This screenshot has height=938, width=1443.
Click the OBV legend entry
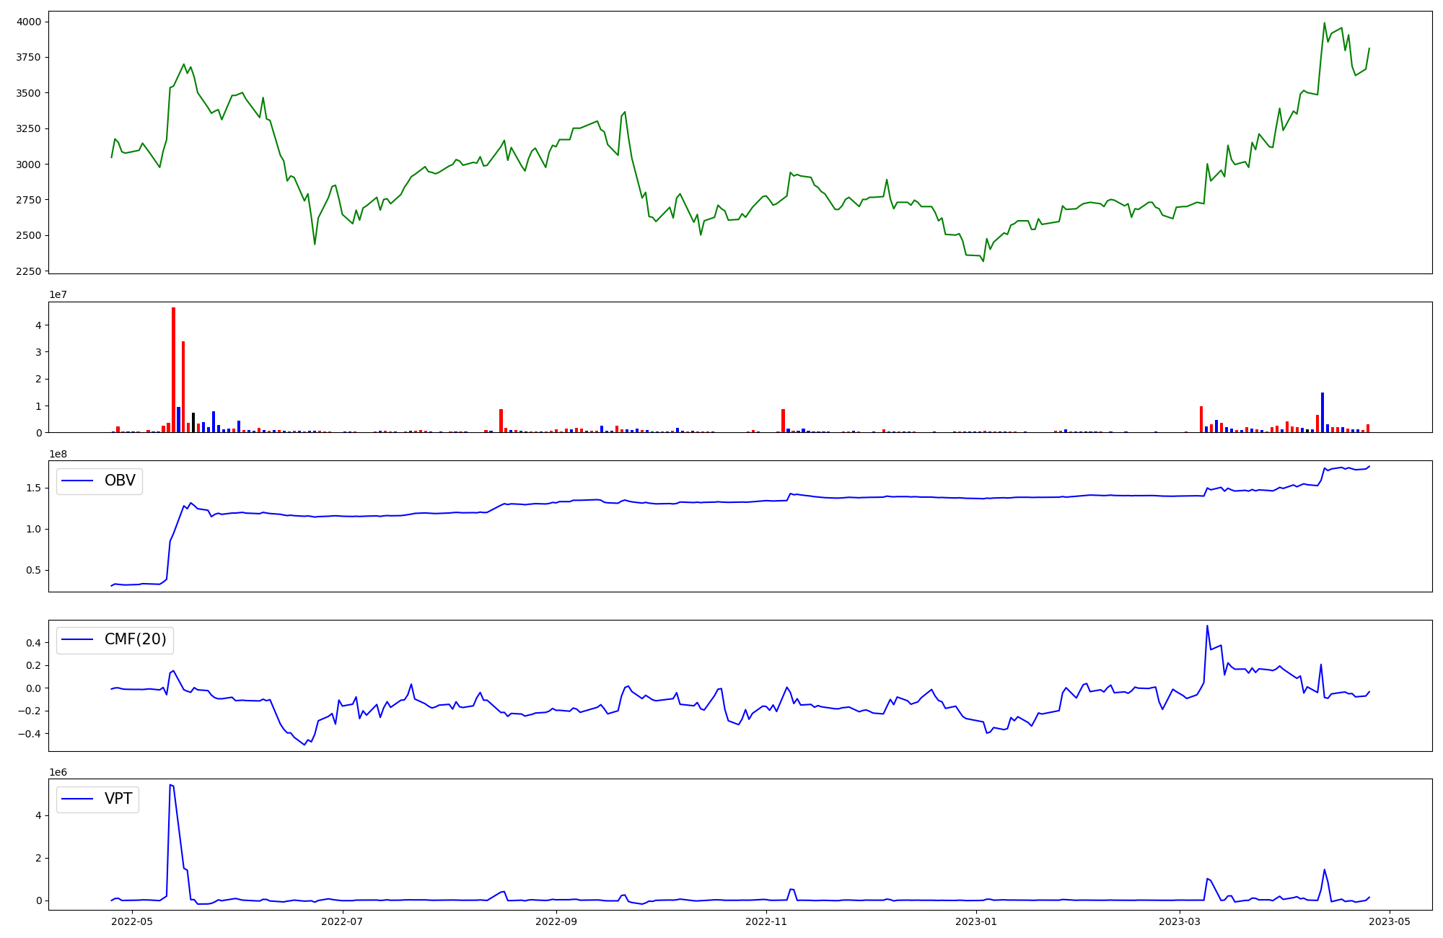(x=99, y=481)
